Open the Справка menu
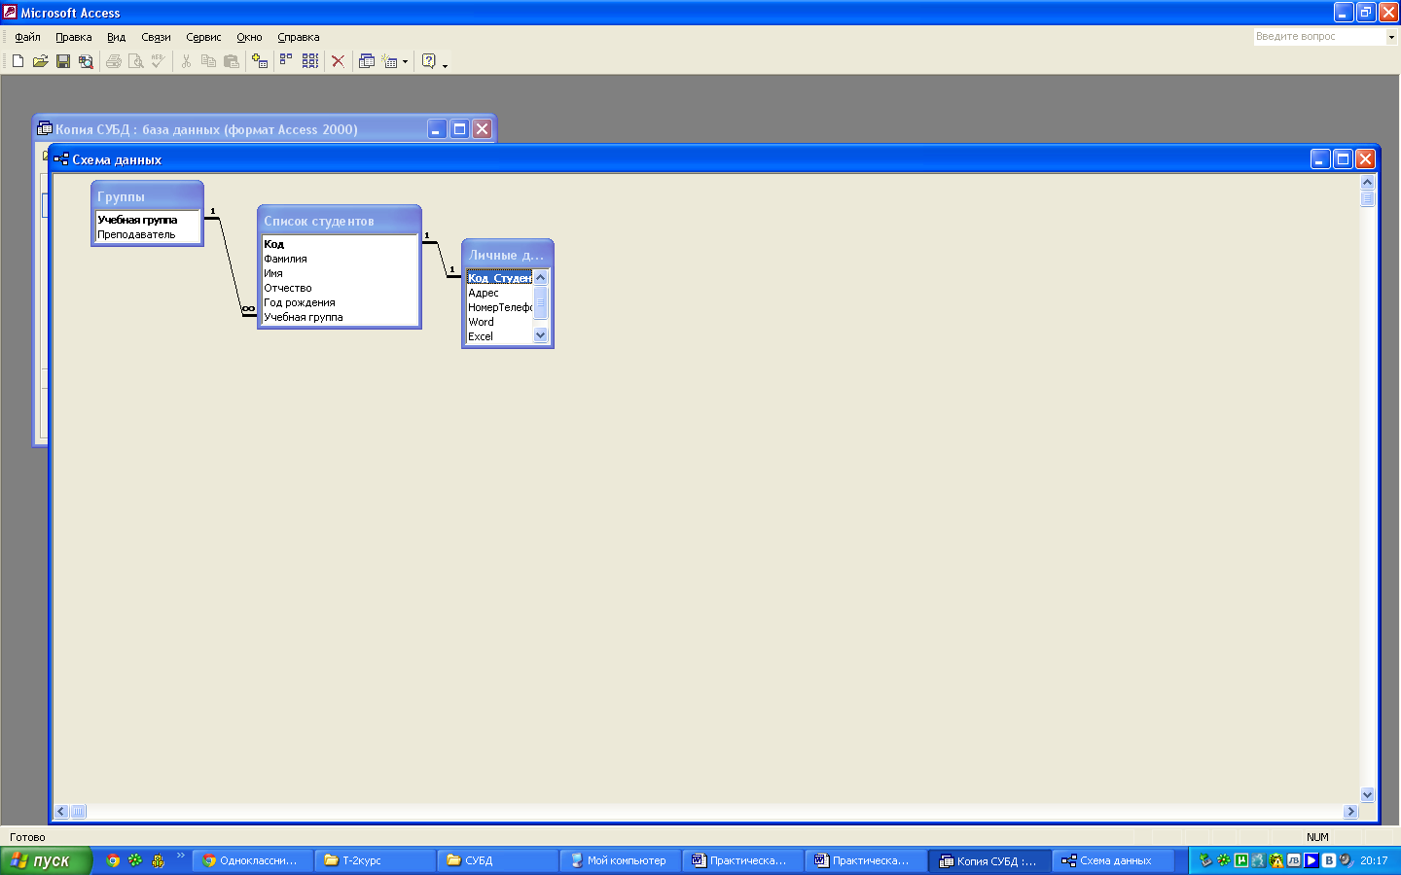1401x875 pixels. (299, 37)
